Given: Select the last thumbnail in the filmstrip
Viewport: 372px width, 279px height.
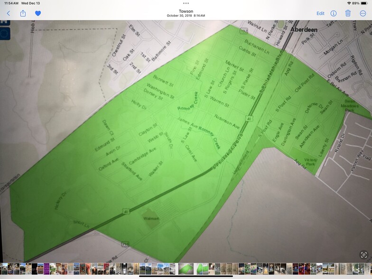Looking at the screenshot, I should point(368,269).
